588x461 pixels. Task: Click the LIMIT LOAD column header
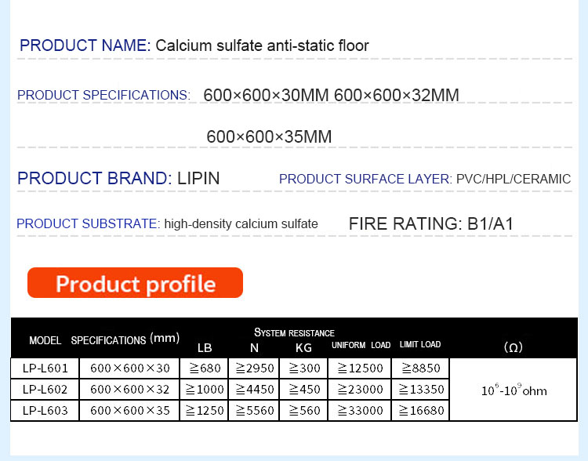click(x=420, y=345)
